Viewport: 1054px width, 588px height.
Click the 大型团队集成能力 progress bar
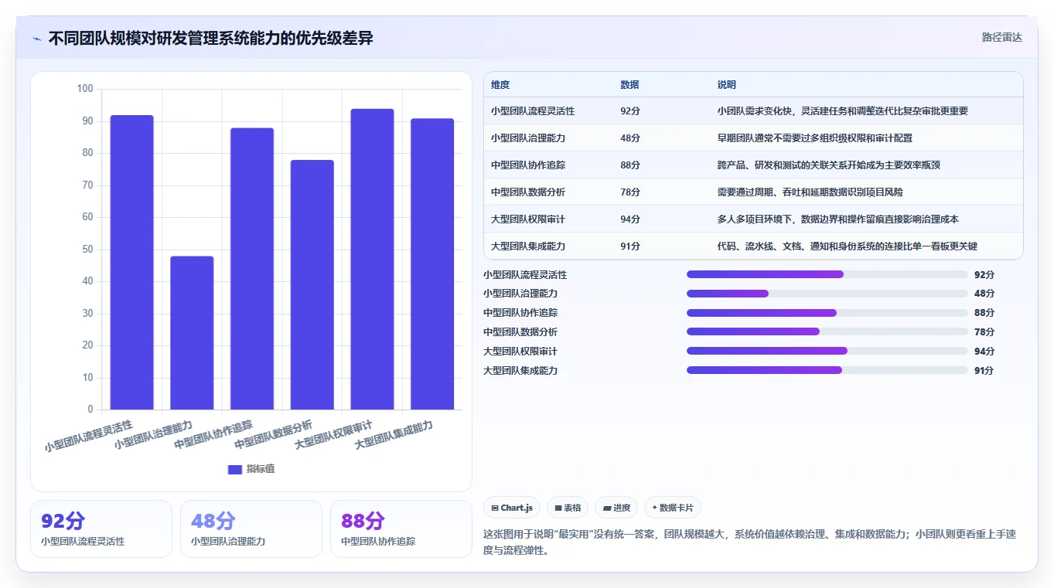pos(827,370)
